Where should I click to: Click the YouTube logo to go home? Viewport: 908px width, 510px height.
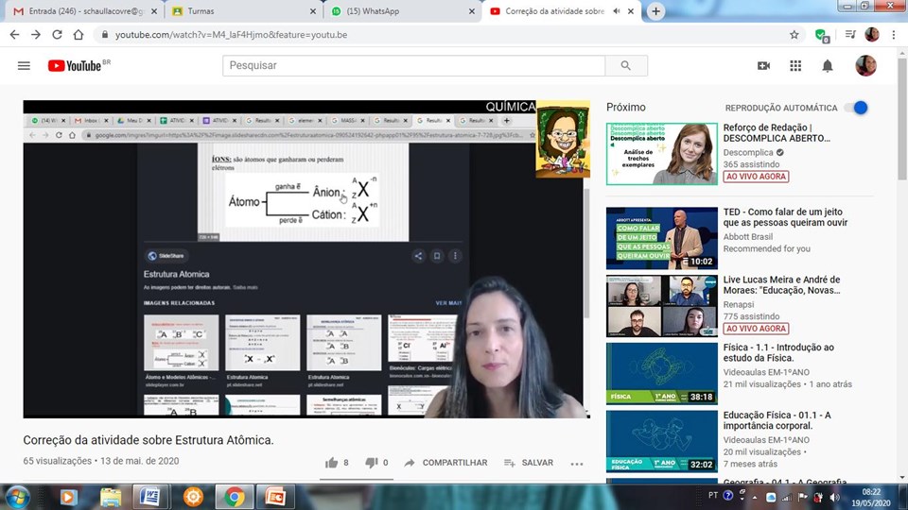click(x=75, y=65)
